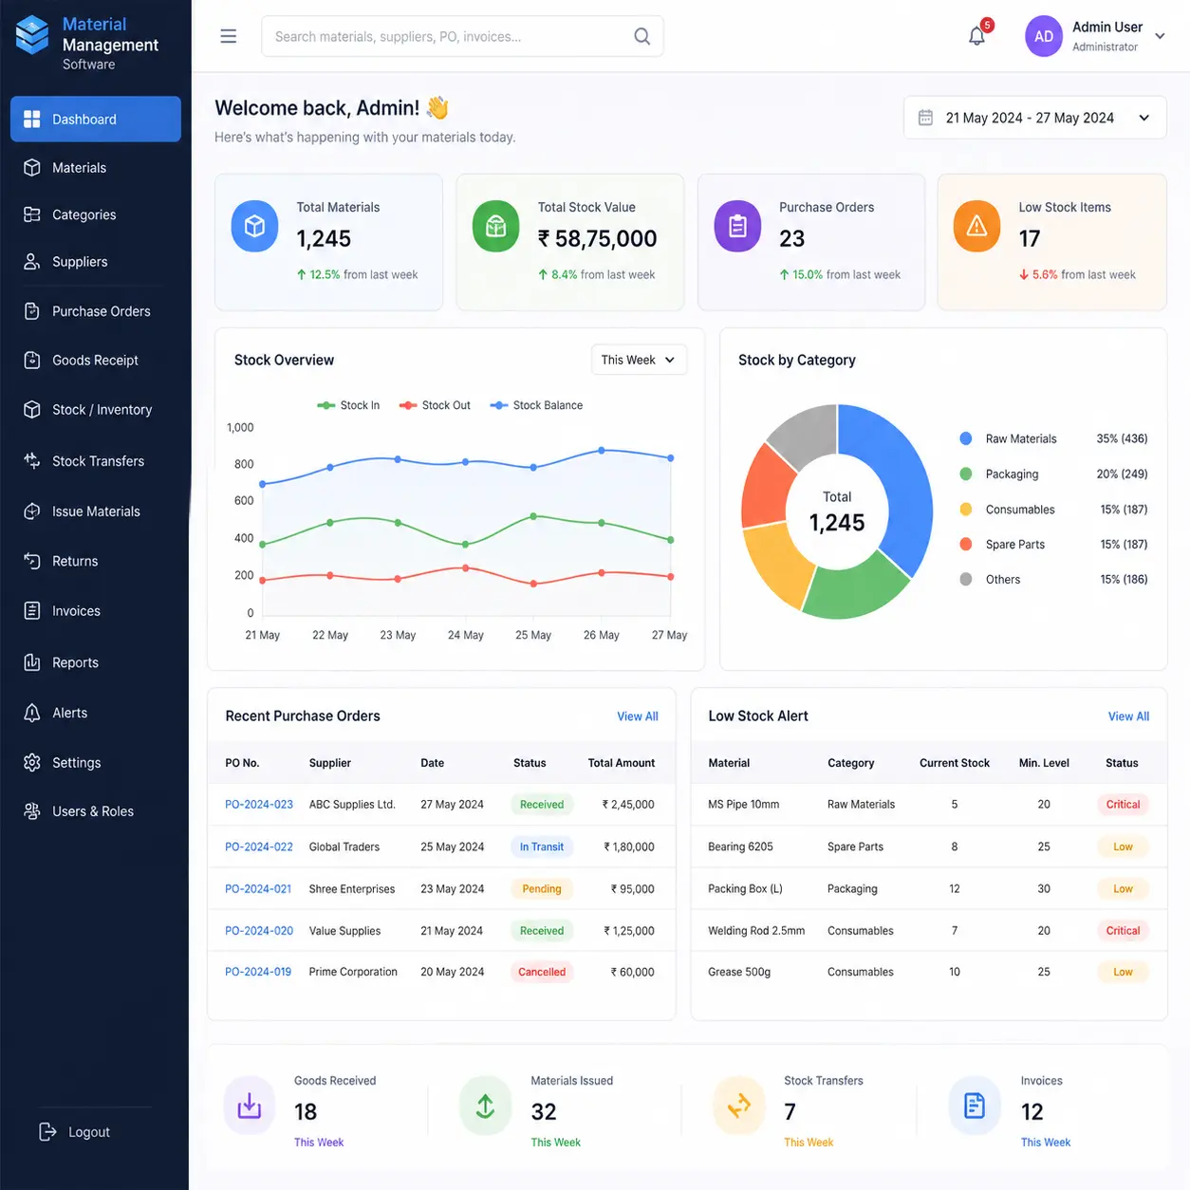
Task: Click the Categories icon in sidebar
Action: pos(32,214)
